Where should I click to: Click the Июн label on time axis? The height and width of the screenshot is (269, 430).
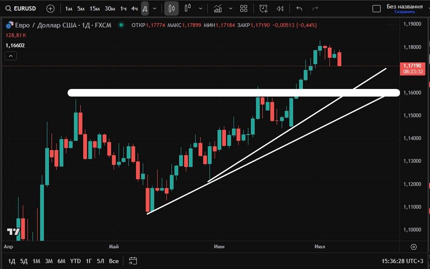coord(219,247)
